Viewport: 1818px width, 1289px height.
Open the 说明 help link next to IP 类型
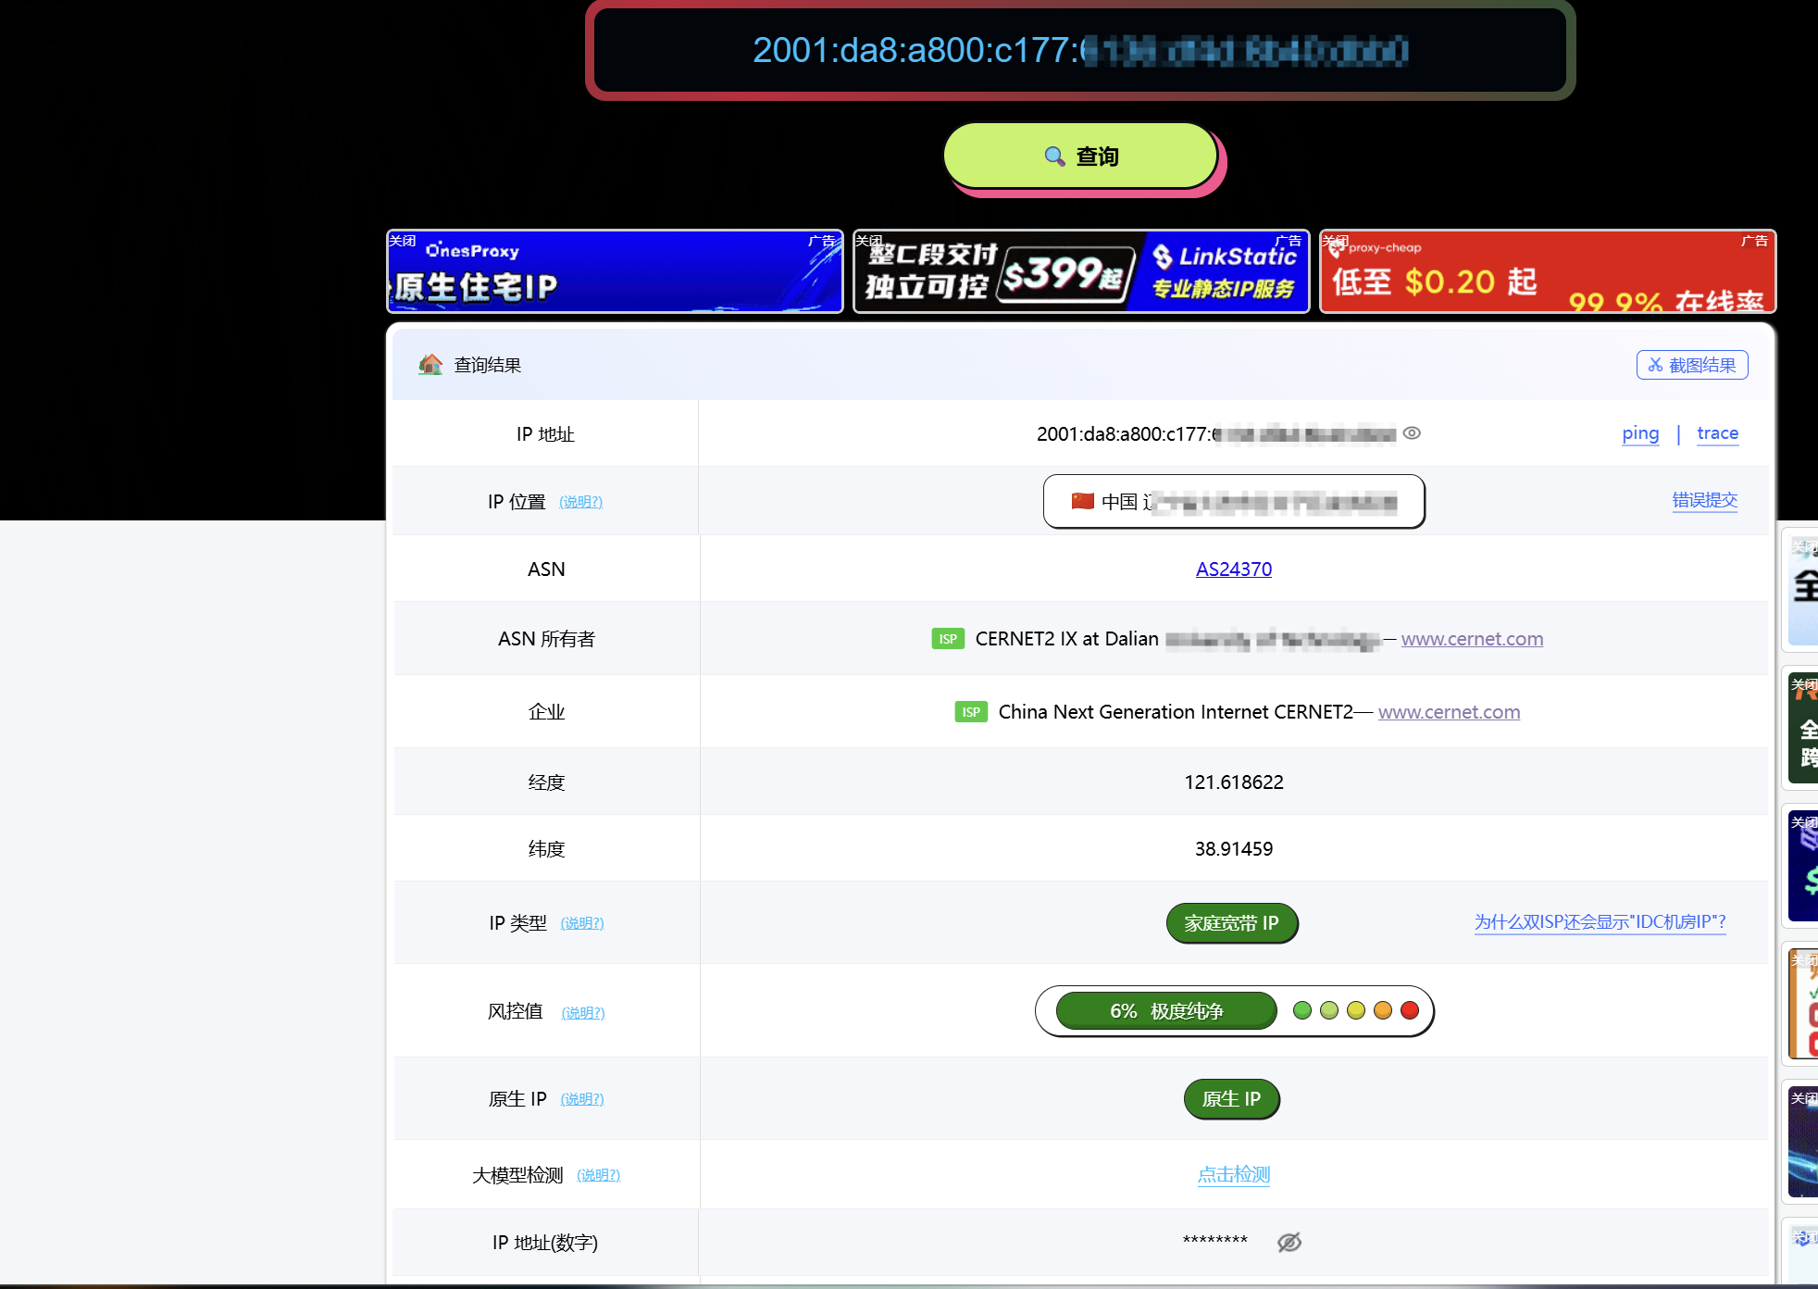click(x=582, y=923)
